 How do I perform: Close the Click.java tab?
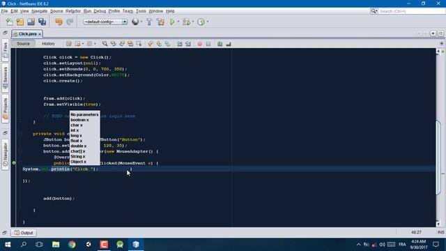[x=40, y=34]
